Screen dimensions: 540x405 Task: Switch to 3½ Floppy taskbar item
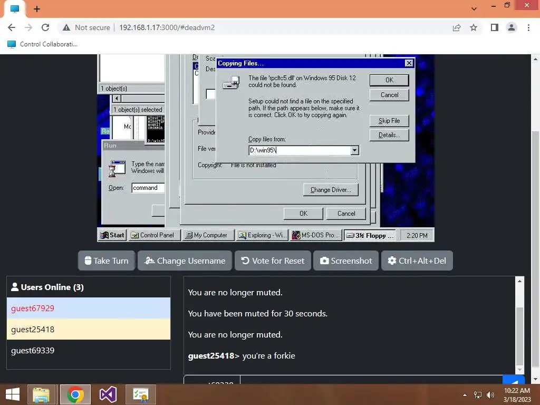[x=370, y=235]
